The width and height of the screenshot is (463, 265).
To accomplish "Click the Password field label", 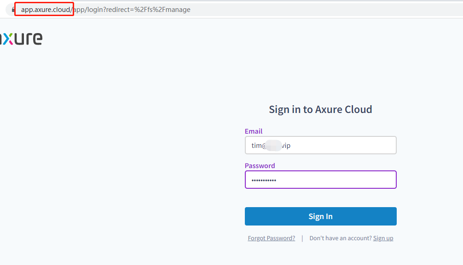I will pyautogui.click(x=260, y=166).
